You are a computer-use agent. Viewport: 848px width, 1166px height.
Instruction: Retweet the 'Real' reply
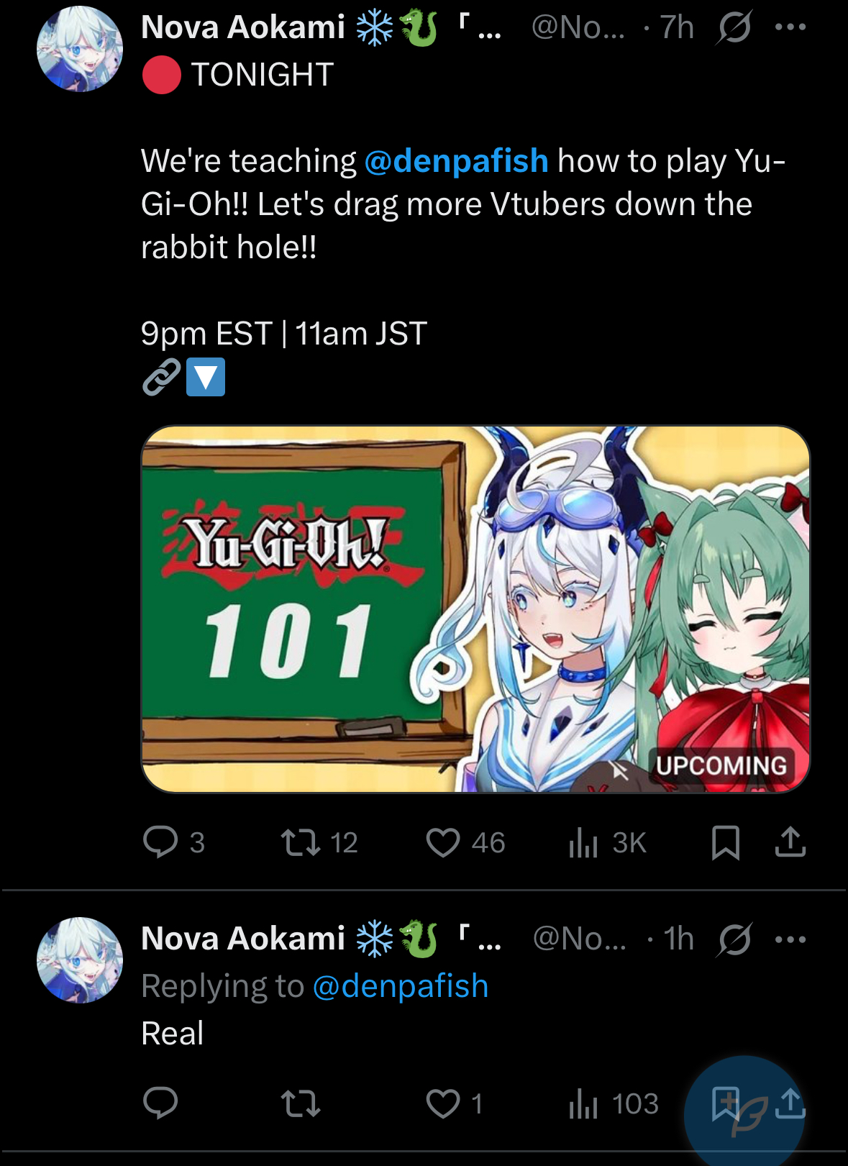(300, 1103)
